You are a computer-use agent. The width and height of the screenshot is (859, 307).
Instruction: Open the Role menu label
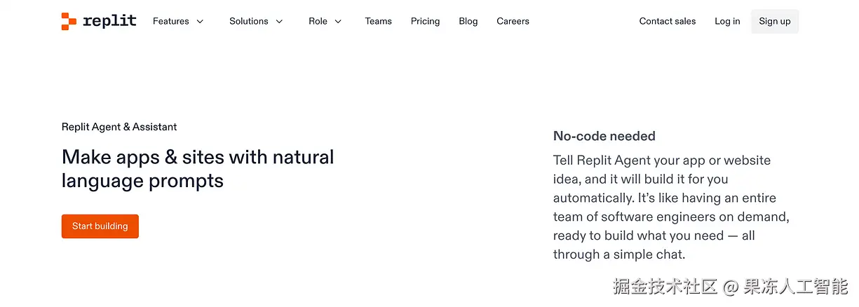point(318,21)
